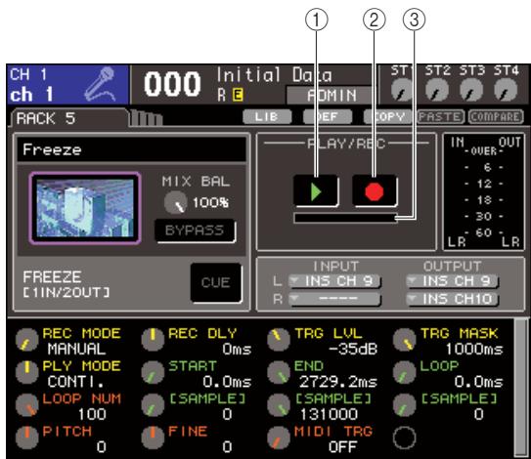Click the CONTI. play mode value
This screenshot has height=459, width=531.
coord(75,382)
